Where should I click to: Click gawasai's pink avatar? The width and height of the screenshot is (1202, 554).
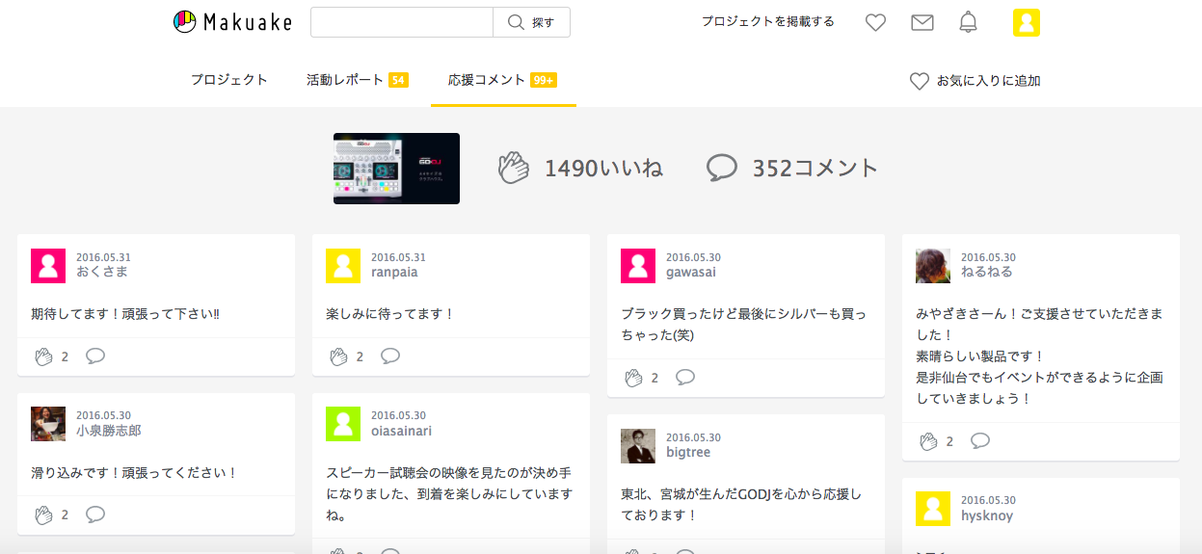pos(638,266)
